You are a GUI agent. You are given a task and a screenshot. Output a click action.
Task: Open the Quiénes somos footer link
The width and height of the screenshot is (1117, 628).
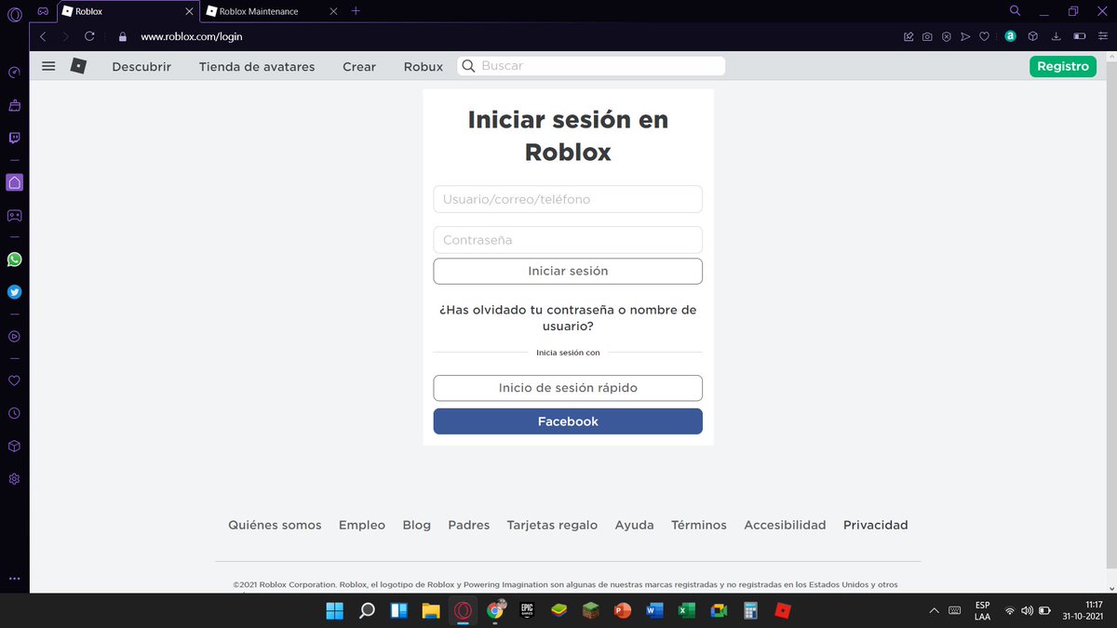click(275, 525)
